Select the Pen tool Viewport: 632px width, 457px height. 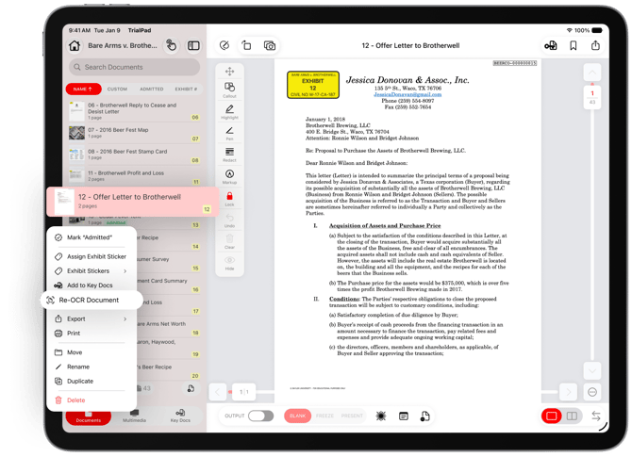[230, 133]
